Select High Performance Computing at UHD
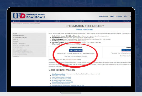Viewport: 142px width, 96px height. click(23, 52)
